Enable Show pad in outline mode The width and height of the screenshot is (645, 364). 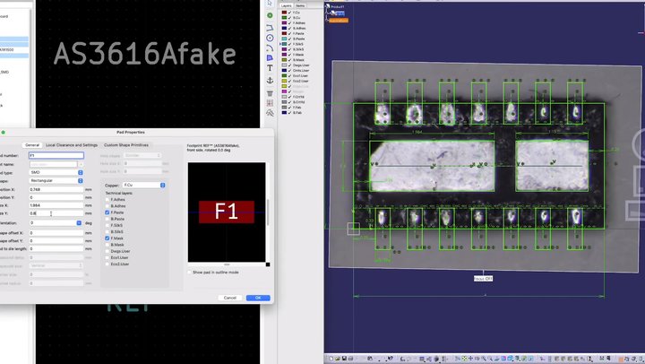[189, 272]
